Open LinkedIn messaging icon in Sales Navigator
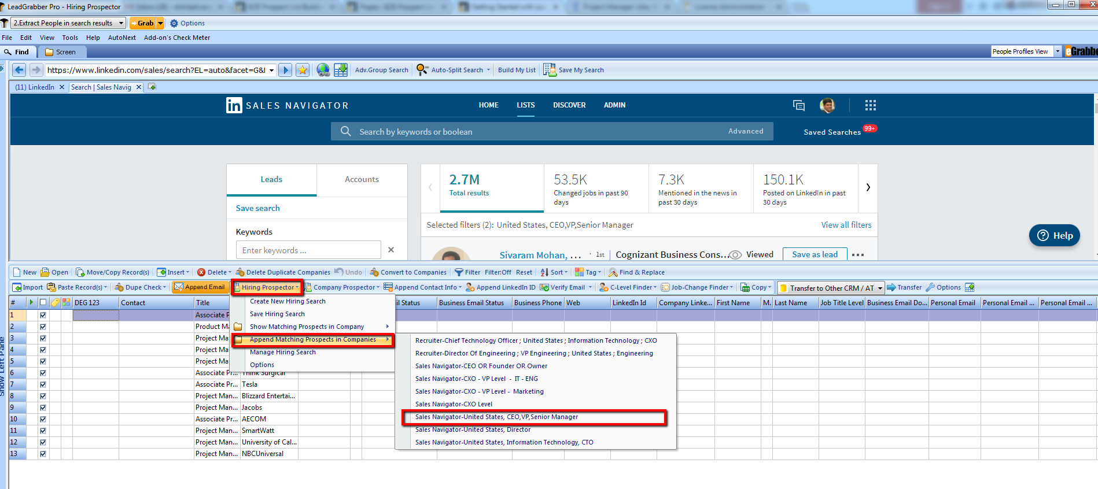Screen dimensions: 1098x489 [x=799, y=105]
